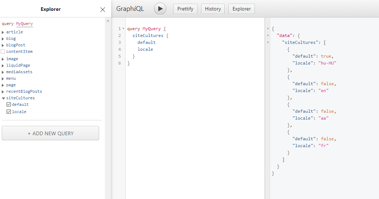Expand the article field tree
Image resolution: width=379 pixels, height=199 pixels.
pyautogui.click(x=3, y=32)
